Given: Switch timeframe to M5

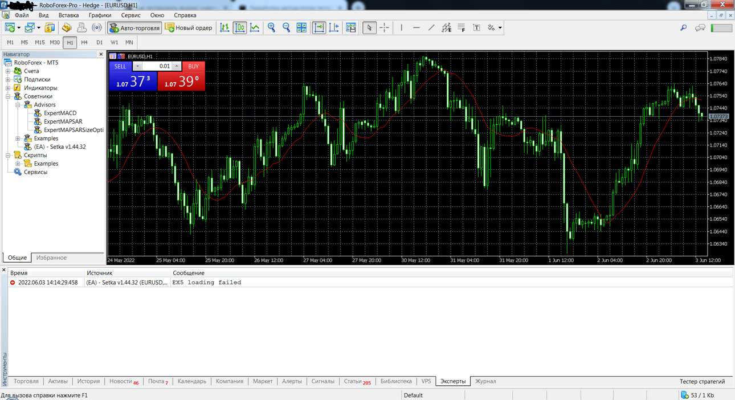Looking at the screenshot, I should 24,42.
